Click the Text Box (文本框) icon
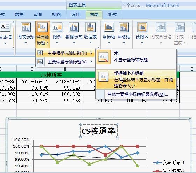Screen dimensions: 196x173 [5, 27]
